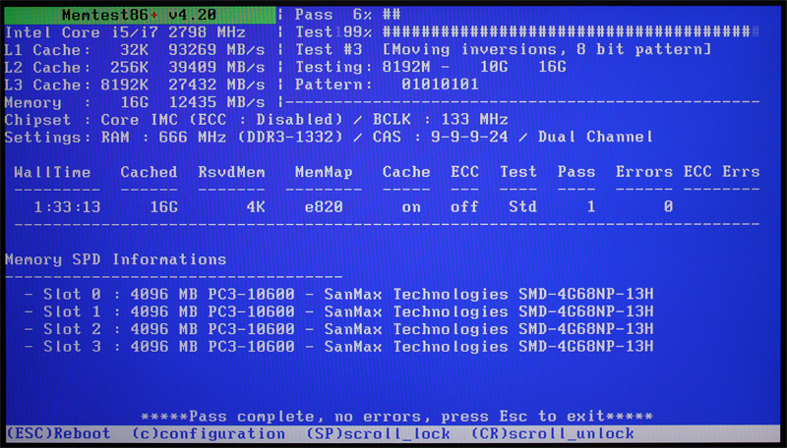Click the Slot 0 SanMax memory row
This screenshot has height=448, width=787.
[338, 294]
